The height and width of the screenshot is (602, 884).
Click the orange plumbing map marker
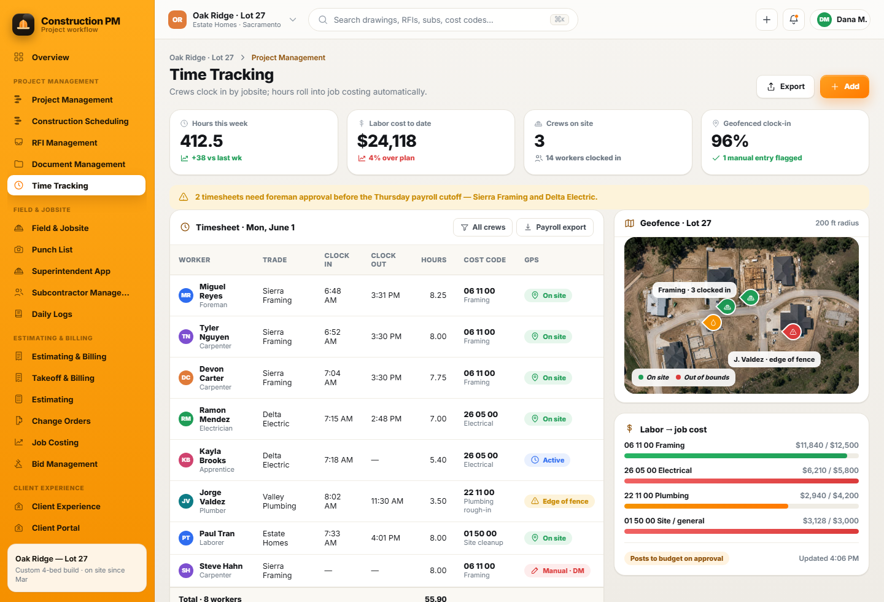point(713,322)
